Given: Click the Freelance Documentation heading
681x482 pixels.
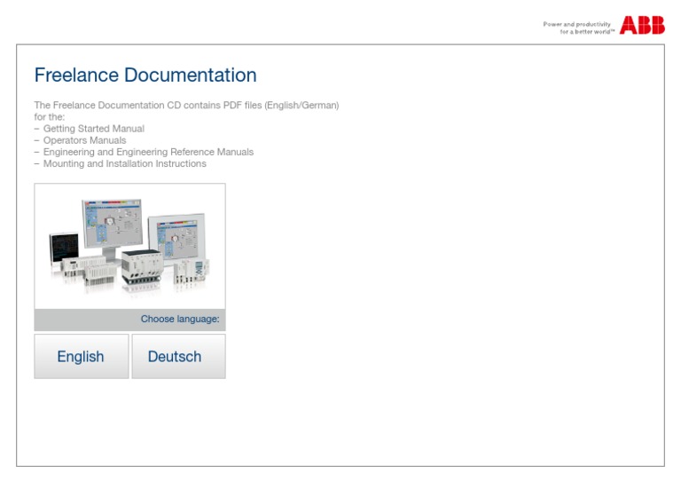Looking at the screenshot, I should tap(145, 75).
